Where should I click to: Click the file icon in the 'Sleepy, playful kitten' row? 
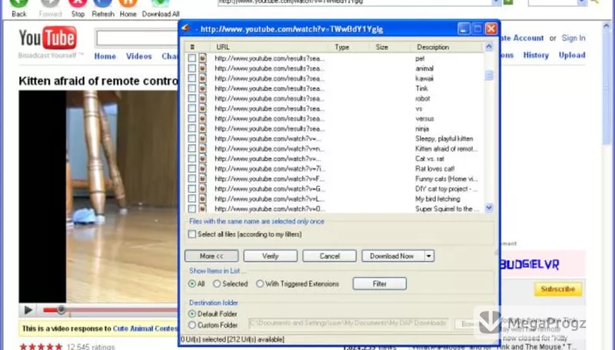202,139
